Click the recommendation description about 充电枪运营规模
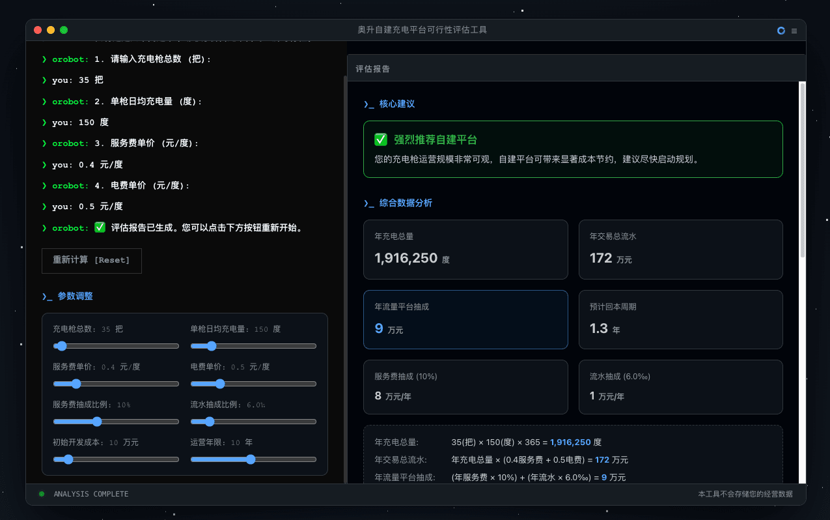Image resolution: width=830 pixels, height=520 pixels. (536, 159)
